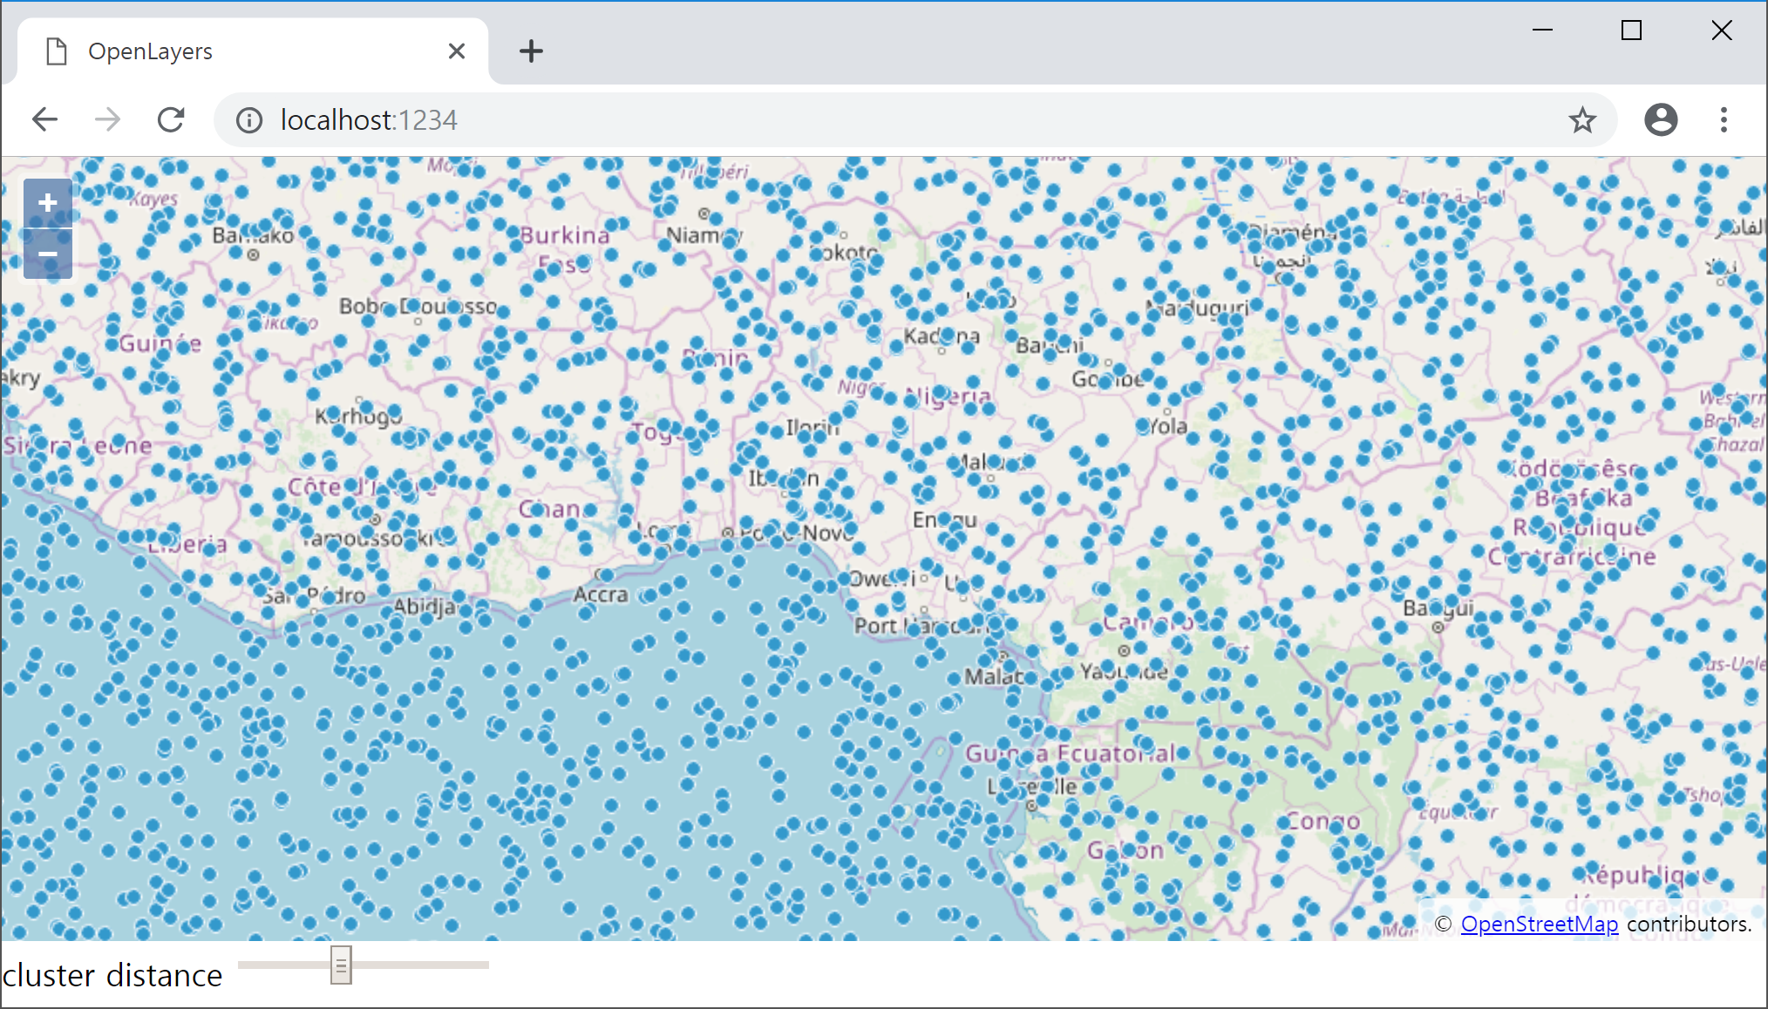Viewport: 1768px width, 1009px height.
Task: Click the Nigeria label on map
Action: pyautogui.click(x=949, y=396)
